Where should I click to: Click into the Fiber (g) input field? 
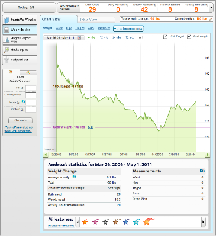(x=31, y=103)
